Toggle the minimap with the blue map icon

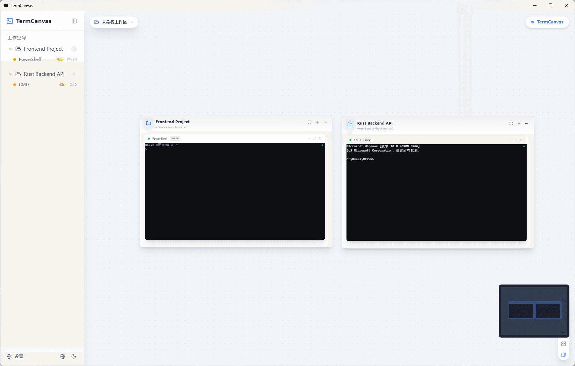click(x=563, y=354)
